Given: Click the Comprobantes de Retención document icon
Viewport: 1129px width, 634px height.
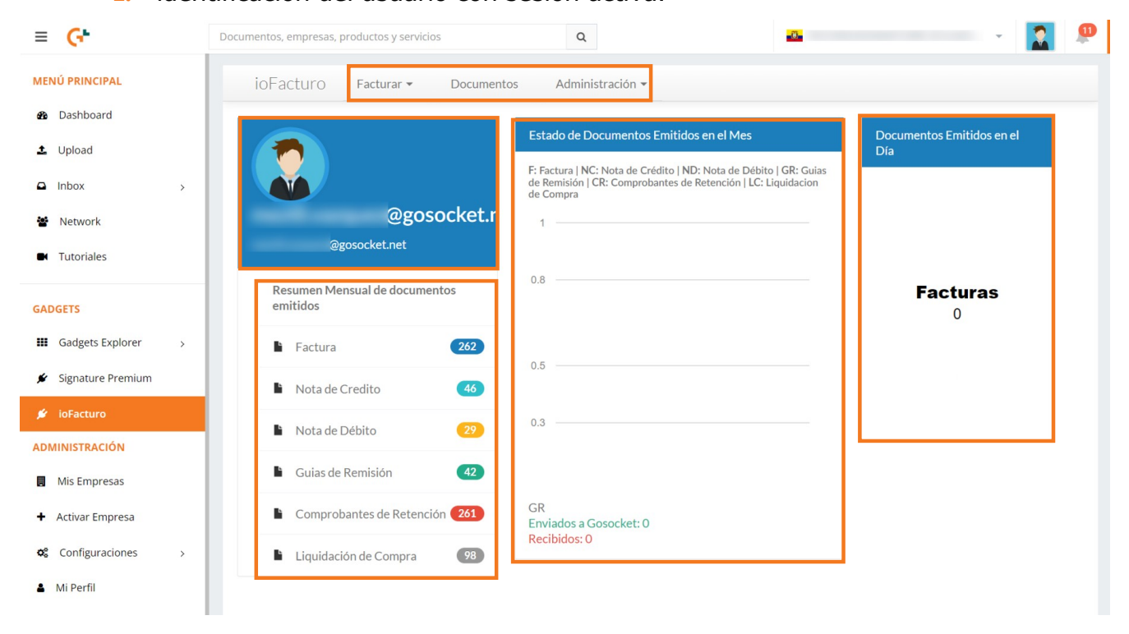Looking at the screenshot, I should [279, 514].
